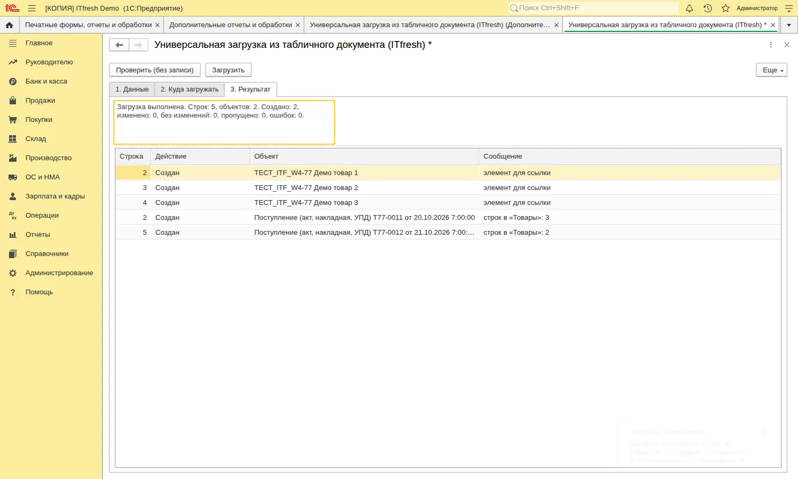Click Администратор user name
Viewport: 798px width, 479px height.
(757, 8)
